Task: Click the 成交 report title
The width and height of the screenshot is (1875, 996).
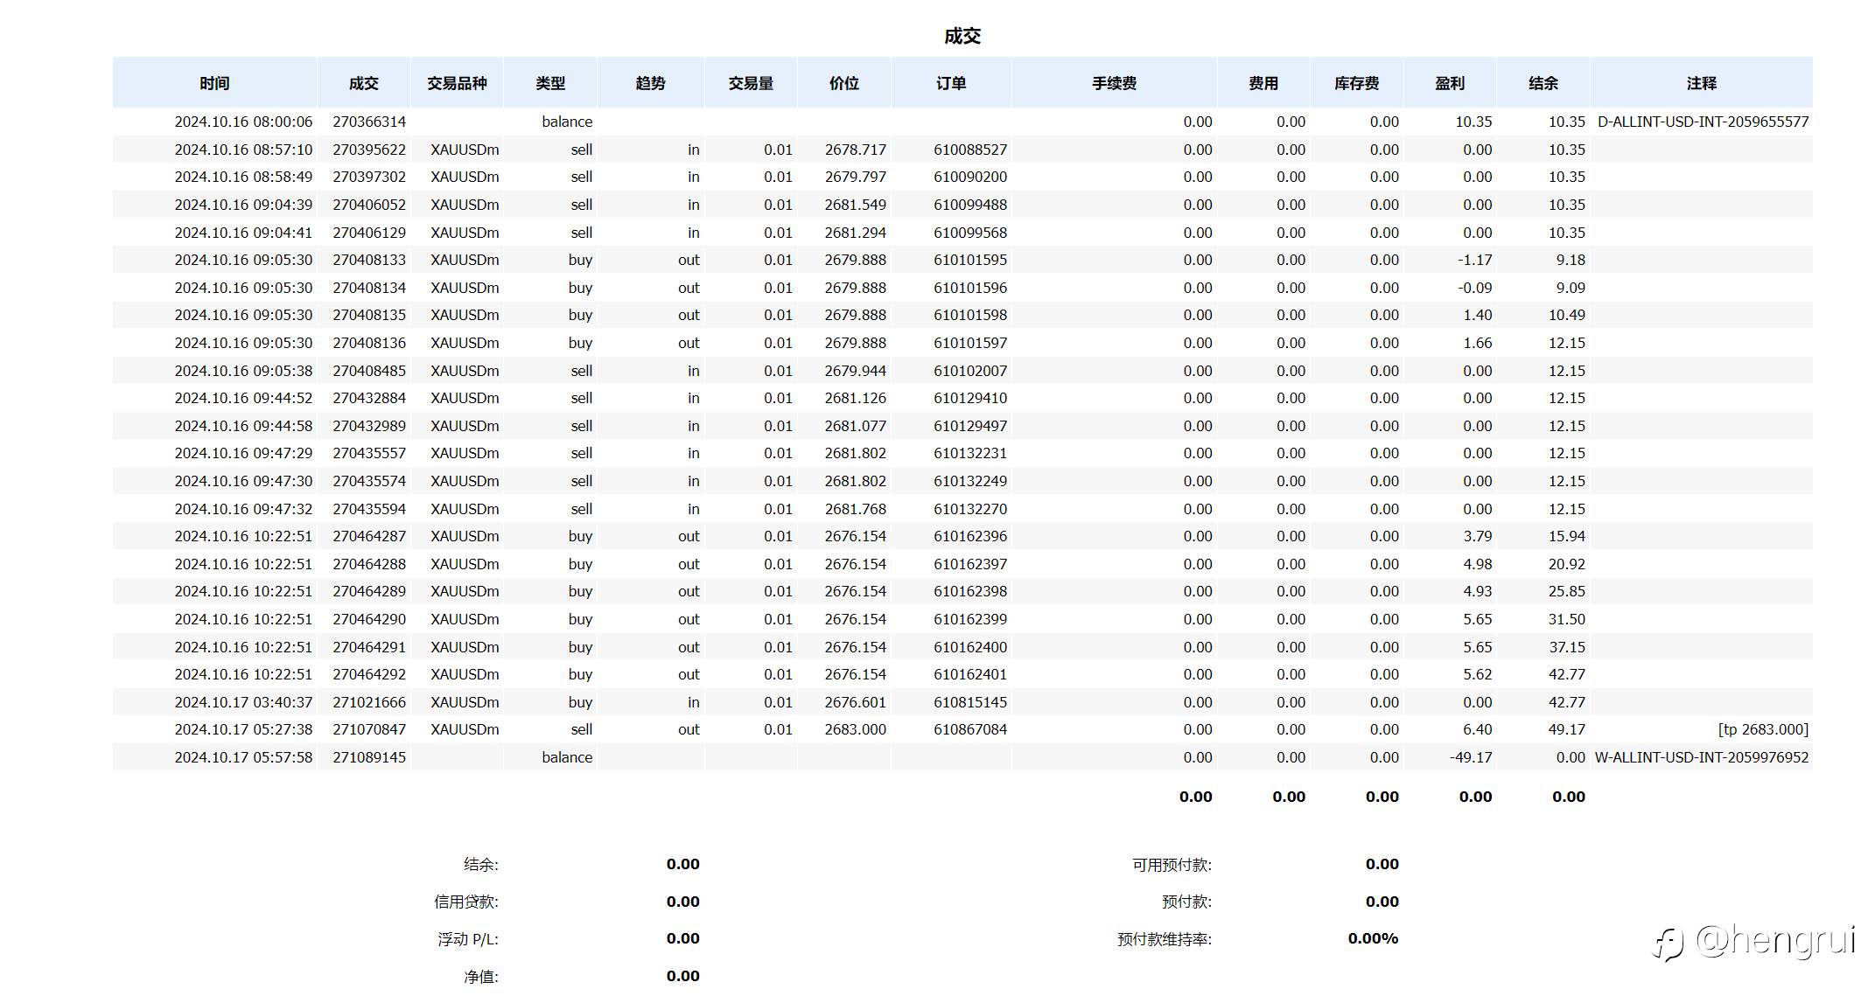Action: pos(962,36)
